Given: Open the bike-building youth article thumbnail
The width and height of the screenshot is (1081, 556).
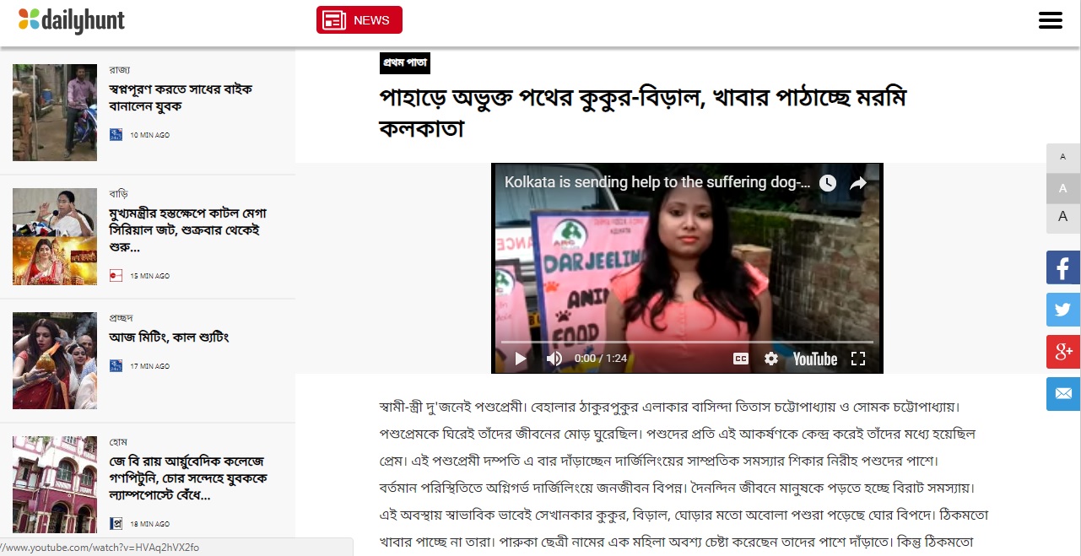Looking at the screenshot, I should point(55,112).
